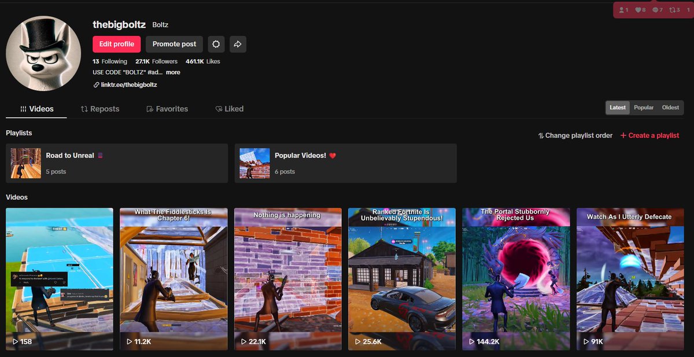Click the thebigboltz username heading
This screenshot has width=694, height=357.
point(119,24)
